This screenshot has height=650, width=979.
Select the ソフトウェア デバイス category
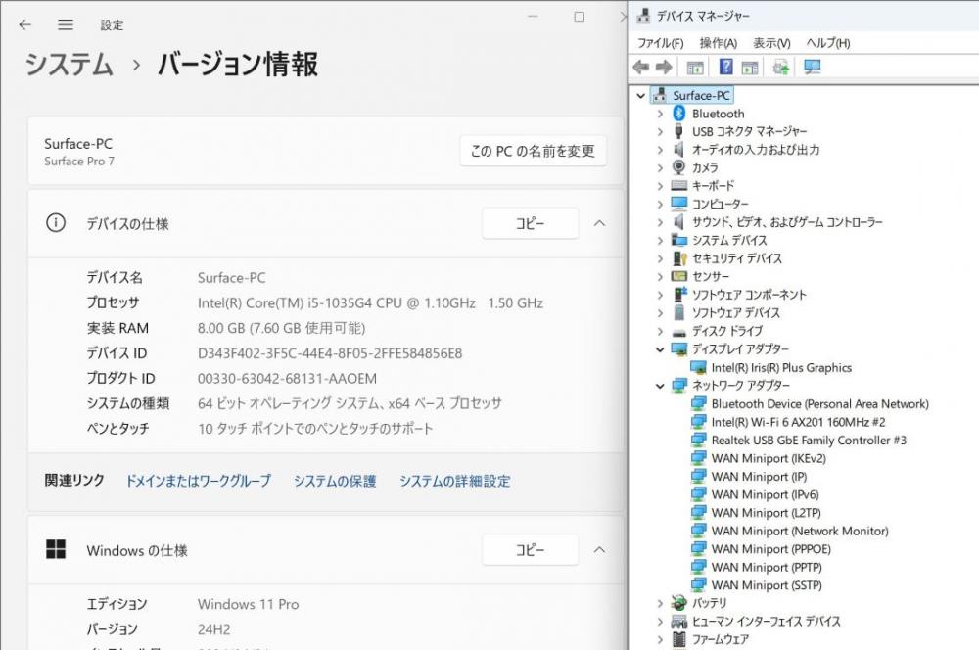point(735,312)
